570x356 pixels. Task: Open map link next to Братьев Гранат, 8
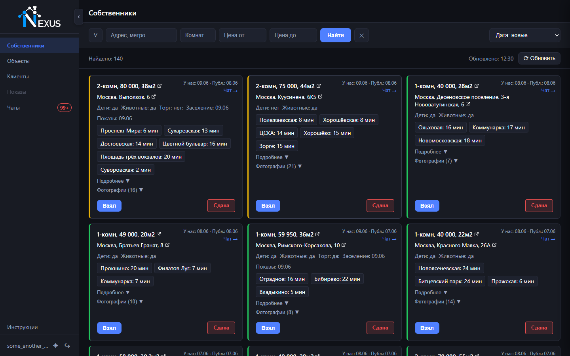pos(167,245)
